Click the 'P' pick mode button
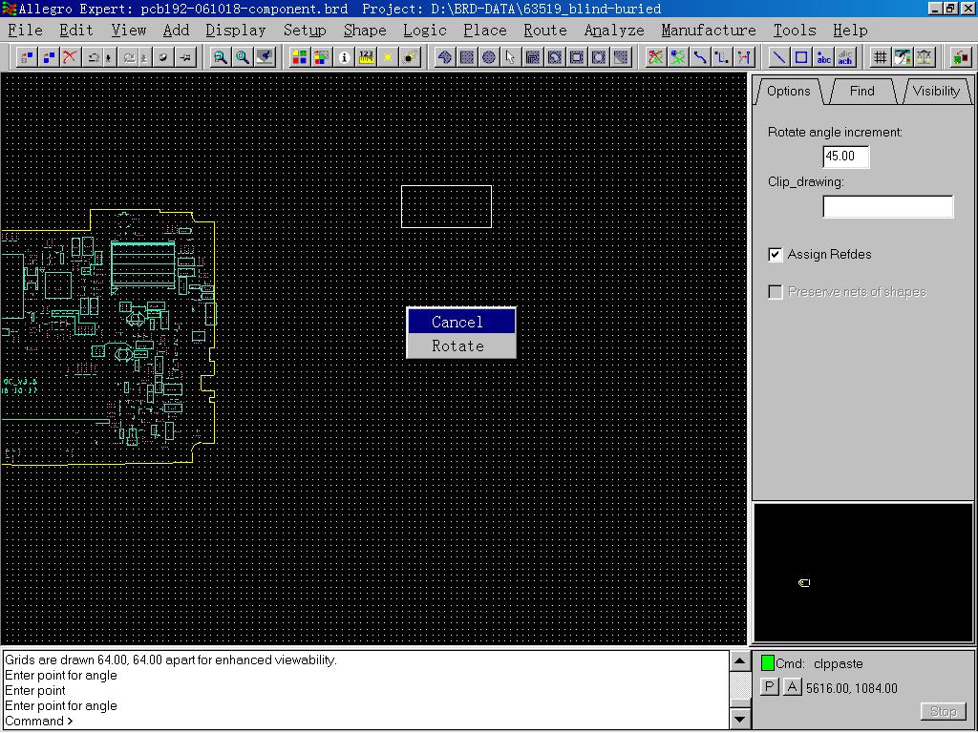This screenshot has height=733, width=978. [x=770, y=687]
